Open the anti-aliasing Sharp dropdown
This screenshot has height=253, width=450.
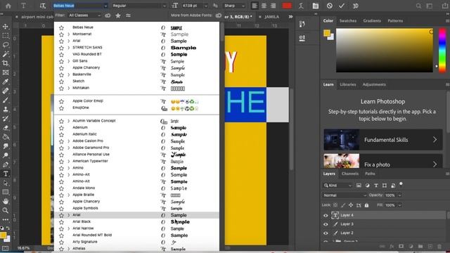[x=234, y=6]
